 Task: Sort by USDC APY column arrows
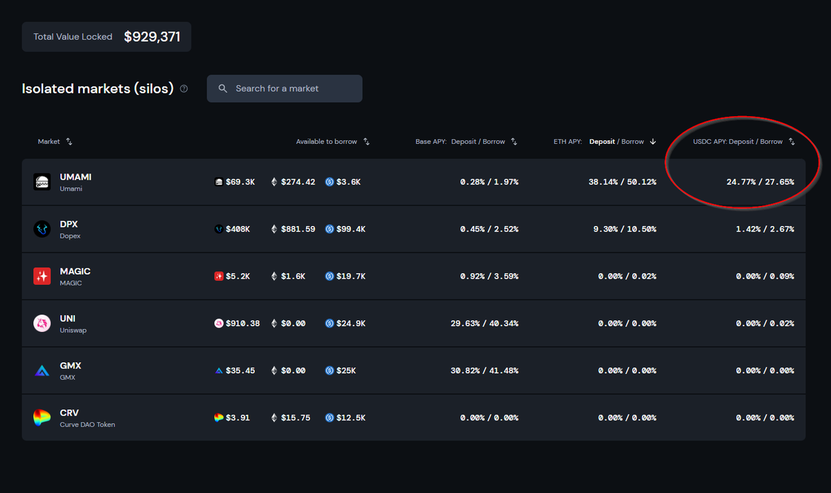792,142
